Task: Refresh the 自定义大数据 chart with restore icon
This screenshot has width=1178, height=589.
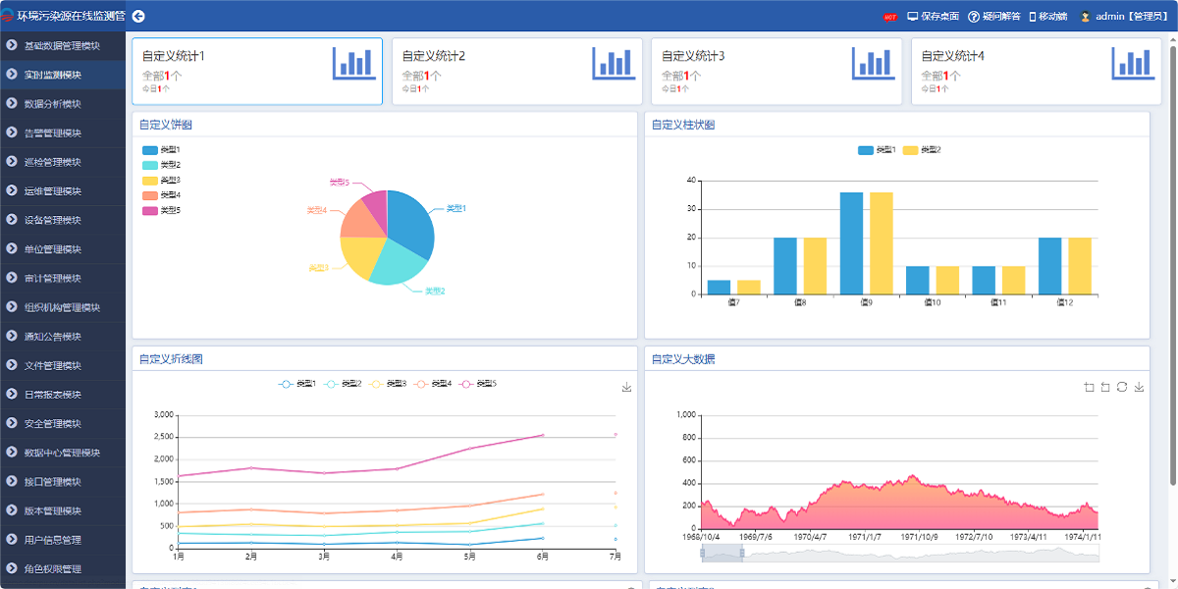Action: click(x=1122, y=387)
